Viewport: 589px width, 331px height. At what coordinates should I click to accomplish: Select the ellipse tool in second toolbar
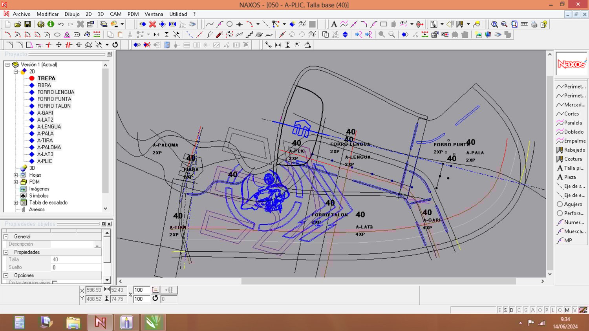tap(57, 35)
